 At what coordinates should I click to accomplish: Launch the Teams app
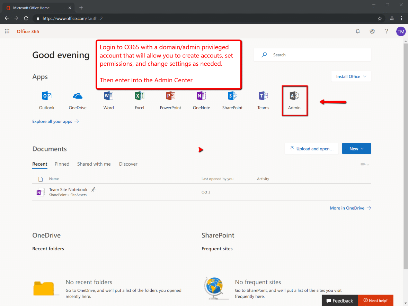point(263,100)
